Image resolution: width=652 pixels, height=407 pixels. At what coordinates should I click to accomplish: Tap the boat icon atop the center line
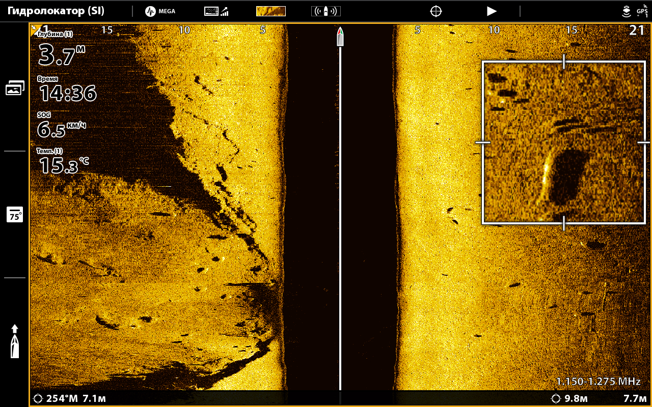coord(340,37)
